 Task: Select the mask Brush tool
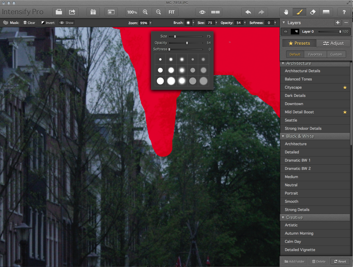coord(299,12)
